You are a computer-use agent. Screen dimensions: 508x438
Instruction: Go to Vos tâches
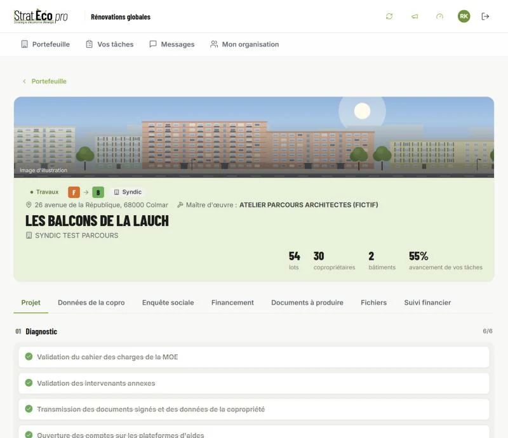109,44
